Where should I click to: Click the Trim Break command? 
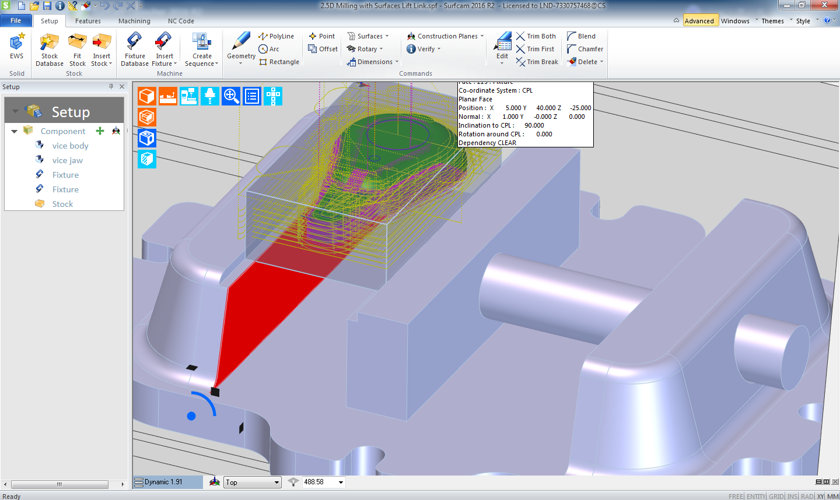pos(537,62)
